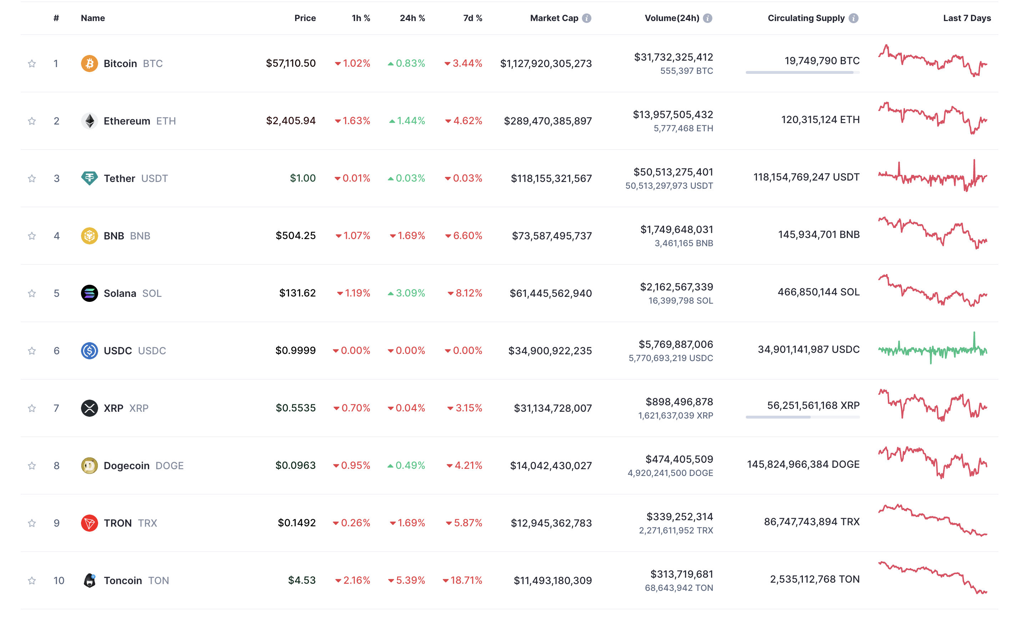This screenshot has height=618, width=1027.
Task: Click the Ethereum diamond logo icon
Action: coord(89,121)
